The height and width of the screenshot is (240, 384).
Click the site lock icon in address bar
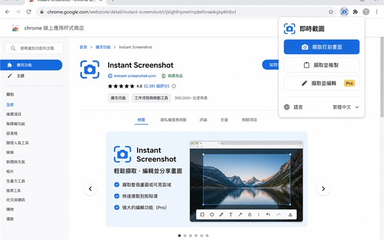tap(42, 12)
